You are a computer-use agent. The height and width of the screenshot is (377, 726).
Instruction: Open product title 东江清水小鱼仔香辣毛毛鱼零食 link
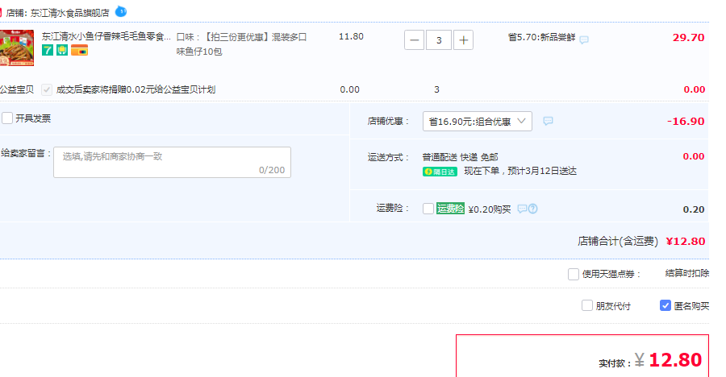pos(106,36)
